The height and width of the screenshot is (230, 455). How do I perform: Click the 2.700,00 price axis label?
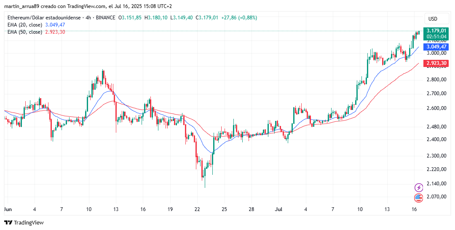436,94
